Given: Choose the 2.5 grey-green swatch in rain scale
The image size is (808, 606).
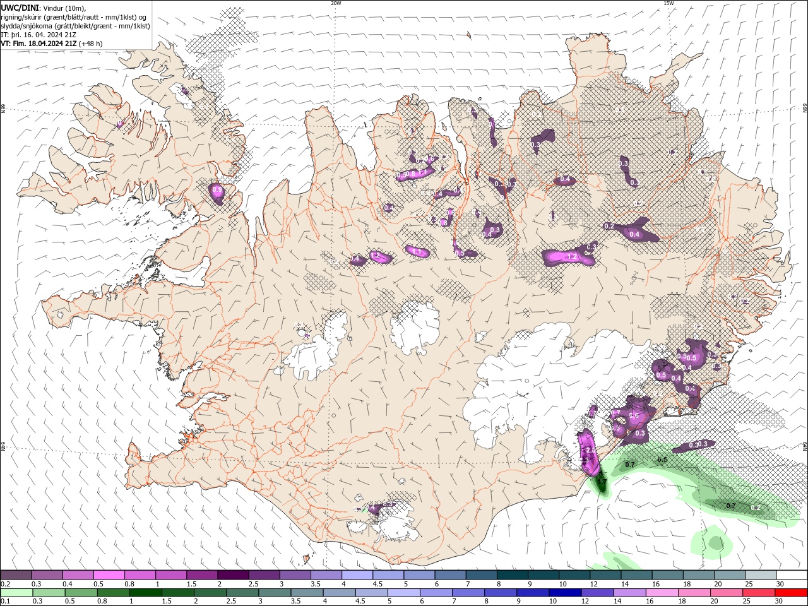Looking at the screenshot, I should tap(242, 593).
